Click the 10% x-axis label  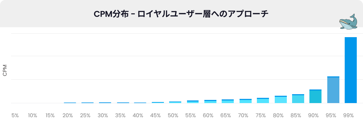click(x=32, y=115)
